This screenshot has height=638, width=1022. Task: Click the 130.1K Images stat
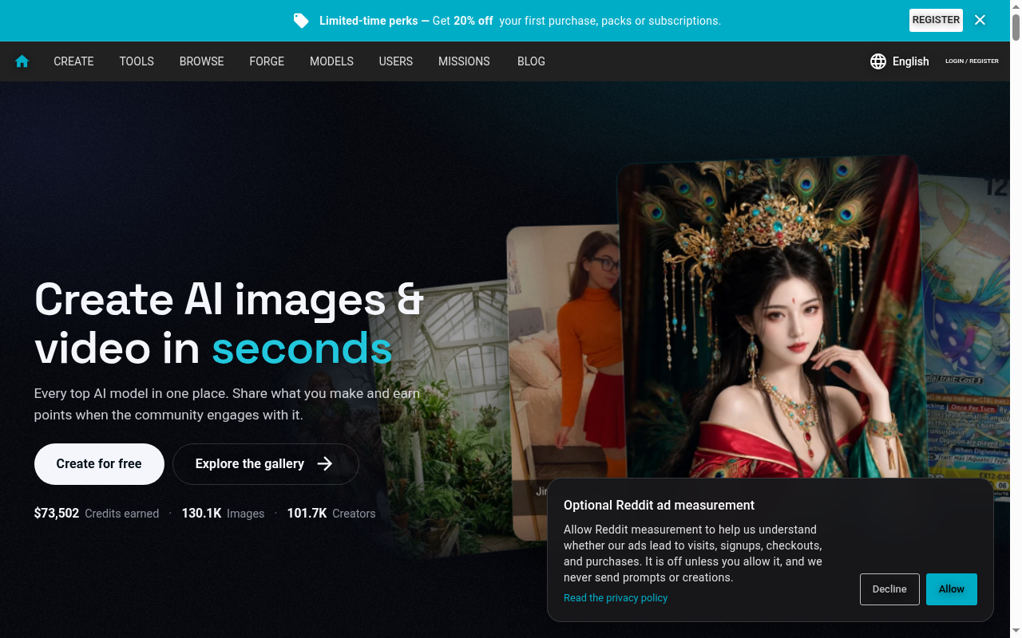(223, 514)
